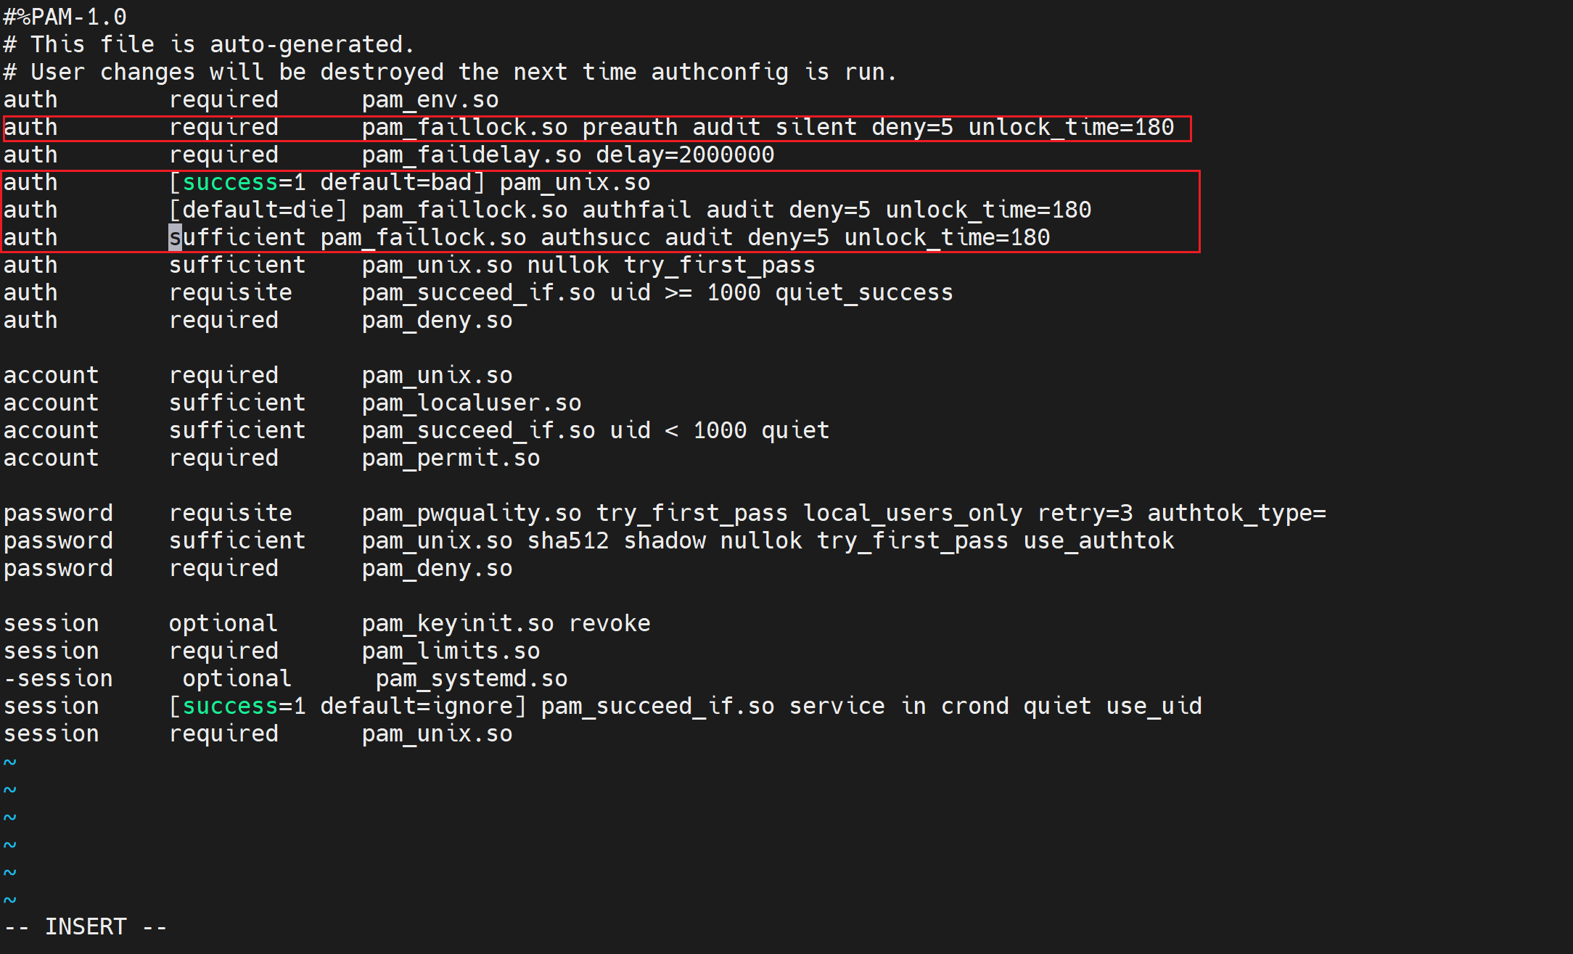This screenshot has width=1573, height=954.
Task: Click quiet_success at end of requisite line
Action: click(863, 293)
